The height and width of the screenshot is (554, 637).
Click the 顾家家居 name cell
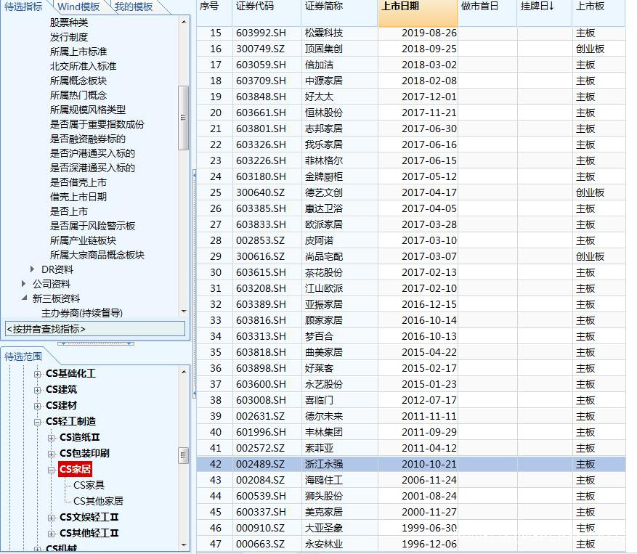click(x=340, y=320)
